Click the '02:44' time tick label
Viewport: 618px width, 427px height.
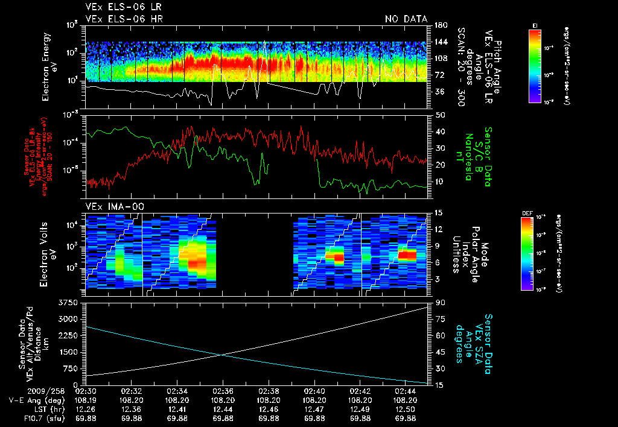click(x=406, y=391)
